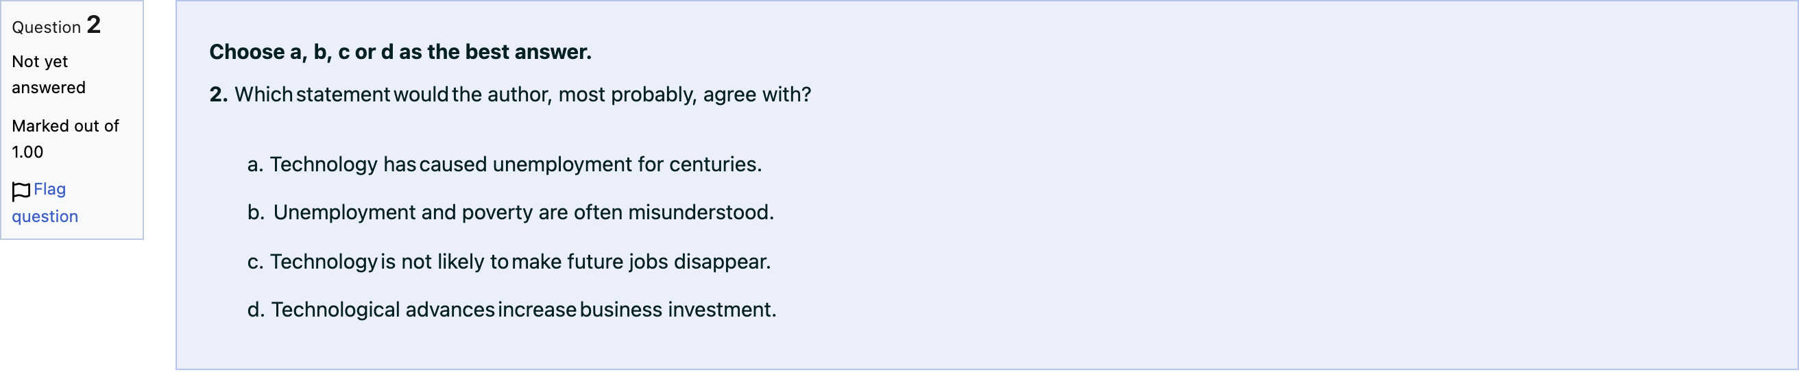
Task: Click the 'Marked out of' label
Action: point(66,126)
